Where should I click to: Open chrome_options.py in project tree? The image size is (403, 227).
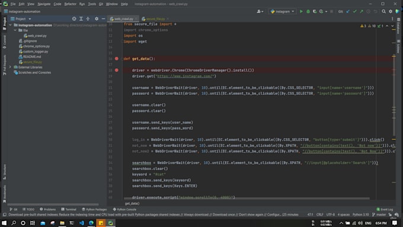[36, 46]
